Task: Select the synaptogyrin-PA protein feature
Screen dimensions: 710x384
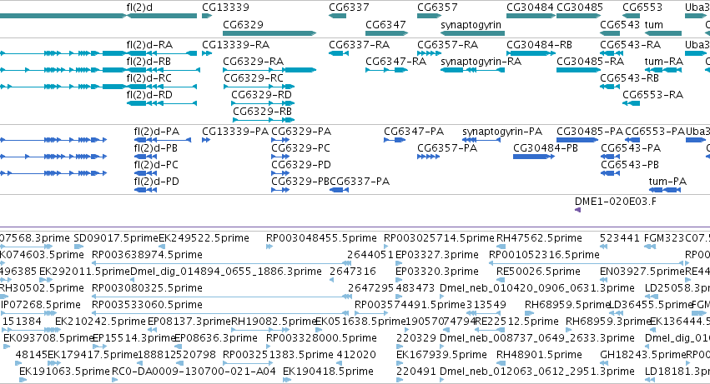Action: [x=481, y=140]
